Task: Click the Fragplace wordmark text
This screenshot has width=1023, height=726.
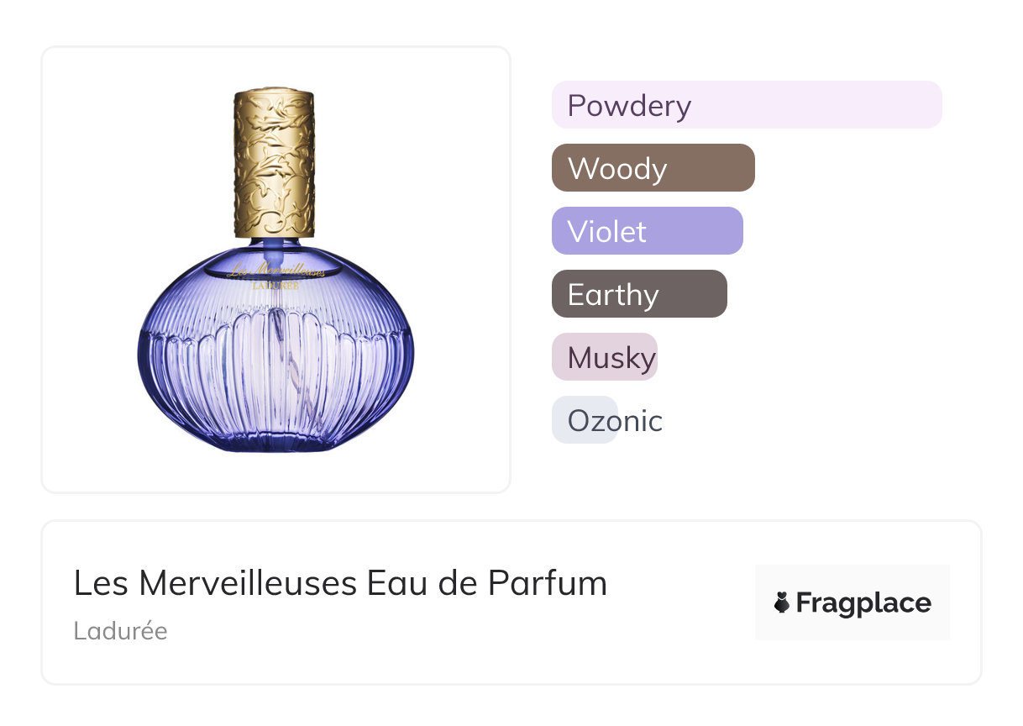Action: click(x=863, y=602)
